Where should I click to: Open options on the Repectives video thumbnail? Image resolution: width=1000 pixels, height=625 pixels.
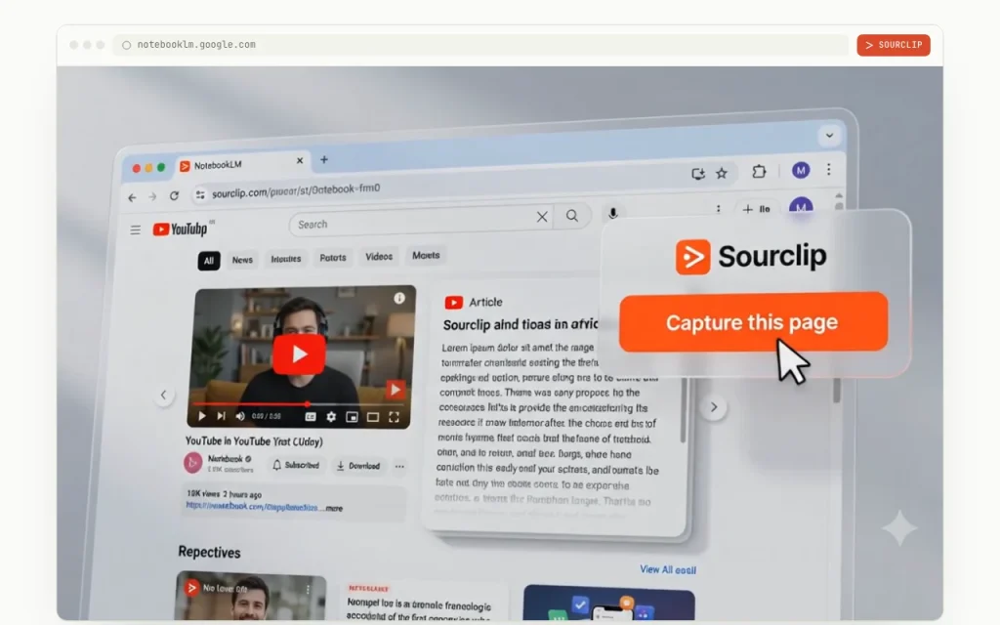[308, 590]
